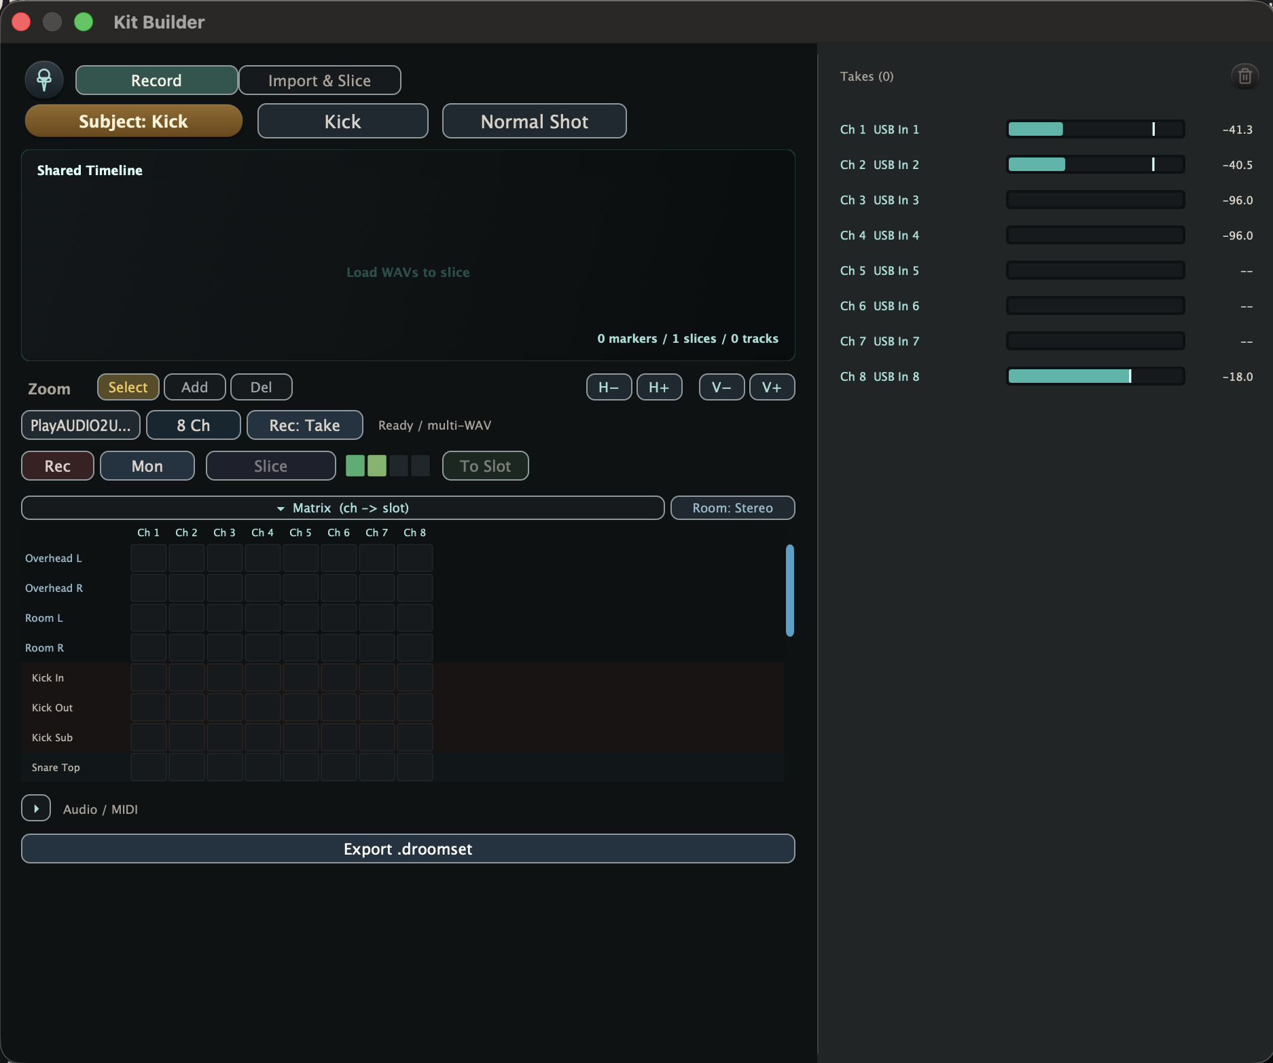
Task: Toggle the Rec record button
Action: pos(58,466)
